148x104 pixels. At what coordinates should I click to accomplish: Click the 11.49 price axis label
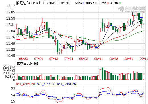coord(11,44)
